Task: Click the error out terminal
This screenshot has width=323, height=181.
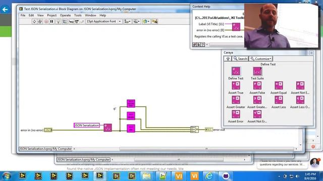Action: click(208, 130)
